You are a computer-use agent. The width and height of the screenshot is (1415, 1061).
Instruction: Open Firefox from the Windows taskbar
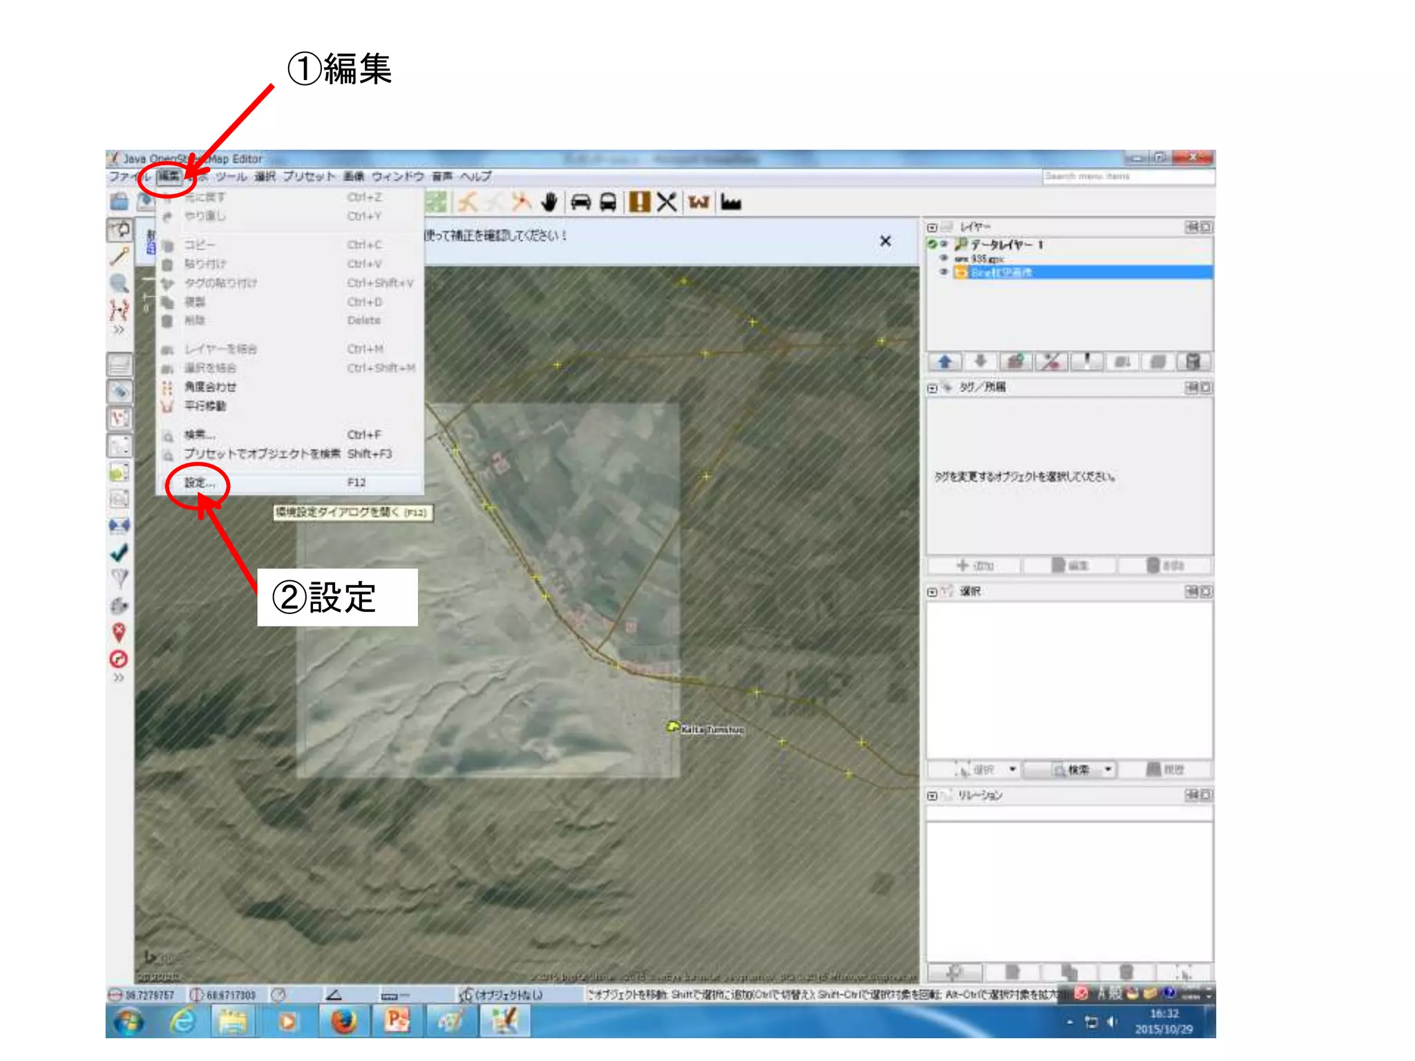tap(343, 1021)
